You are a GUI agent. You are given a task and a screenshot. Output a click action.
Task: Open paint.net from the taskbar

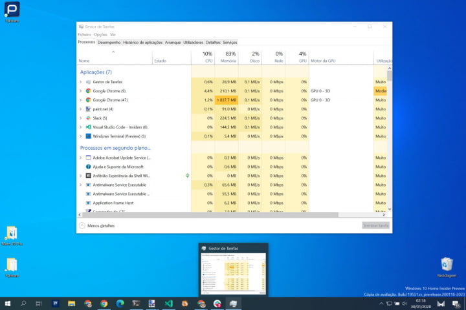coord(152,304)
